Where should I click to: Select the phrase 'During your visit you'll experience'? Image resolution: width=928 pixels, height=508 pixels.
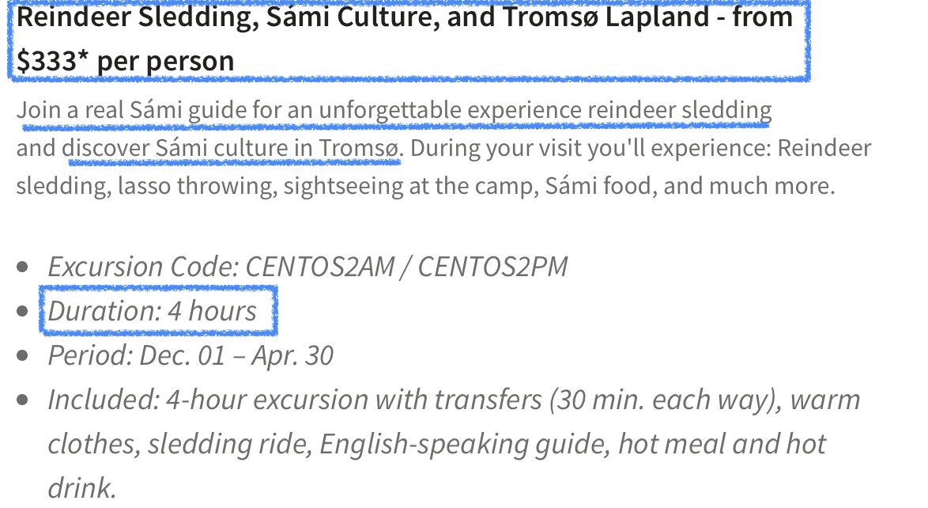coord(590,148)
